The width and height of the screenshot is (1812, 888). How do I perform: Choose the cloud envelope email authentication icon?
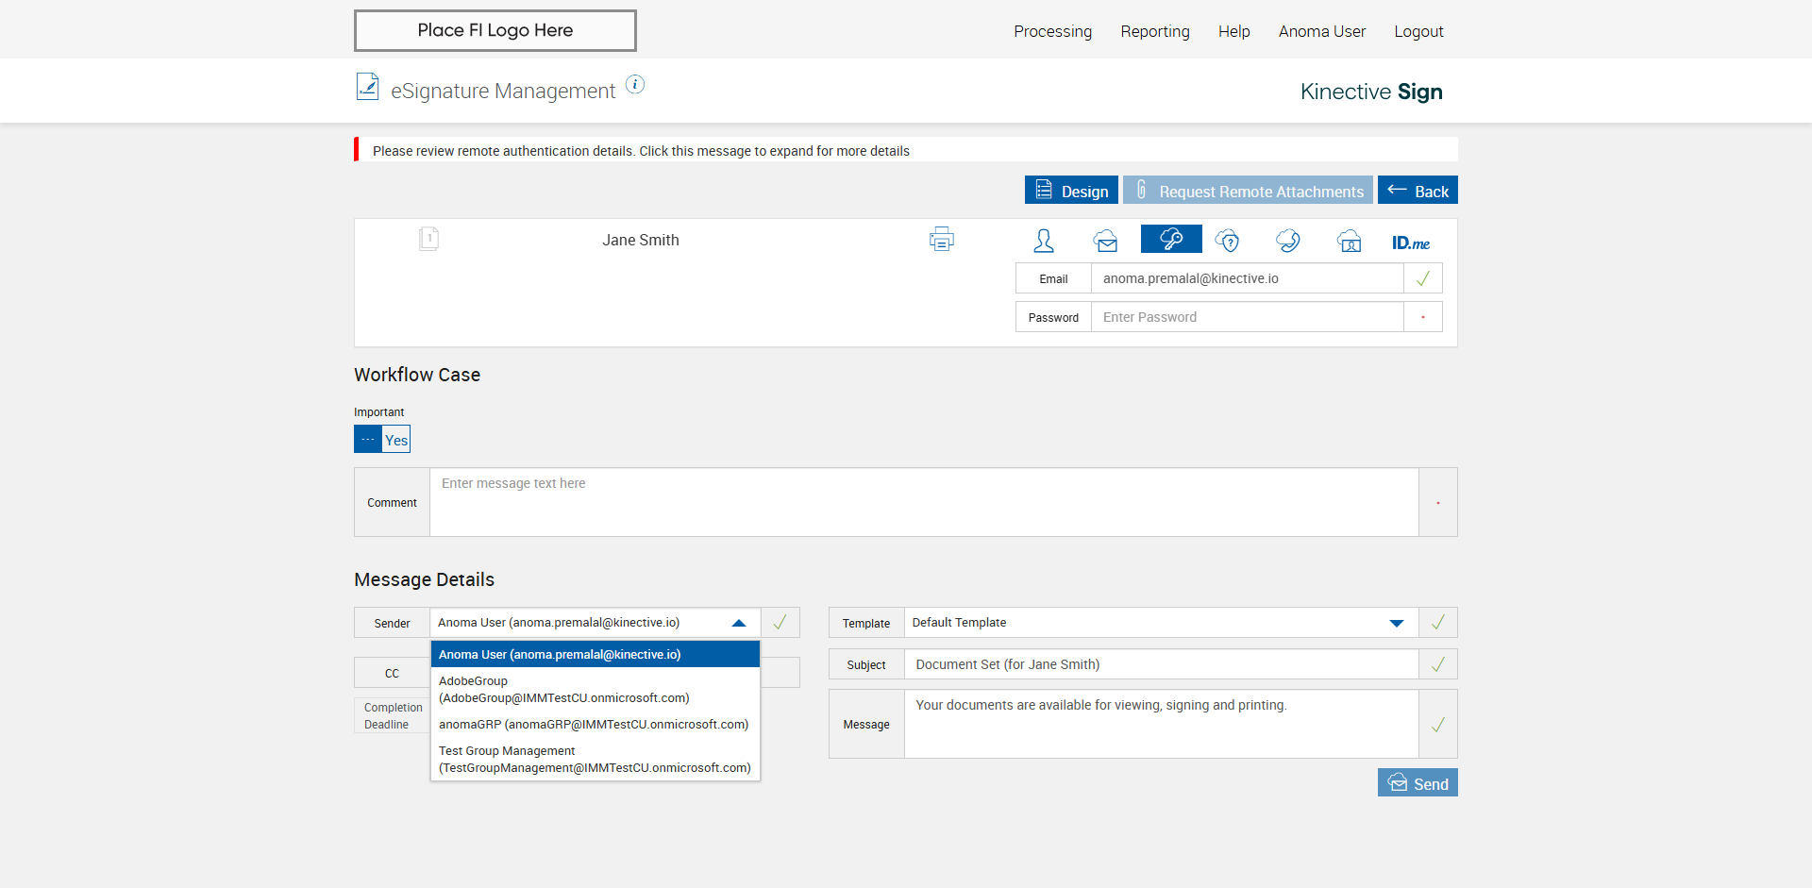[1106, 241]
